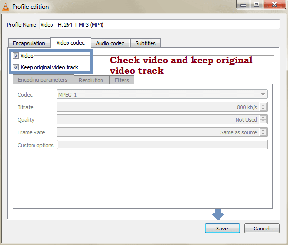Lower Frame Rate using down arrow
288x245 pixels.
point(263,134)
